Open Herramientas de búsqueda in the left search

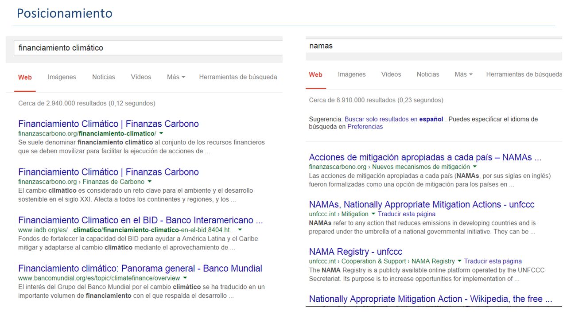pos(238,77)
